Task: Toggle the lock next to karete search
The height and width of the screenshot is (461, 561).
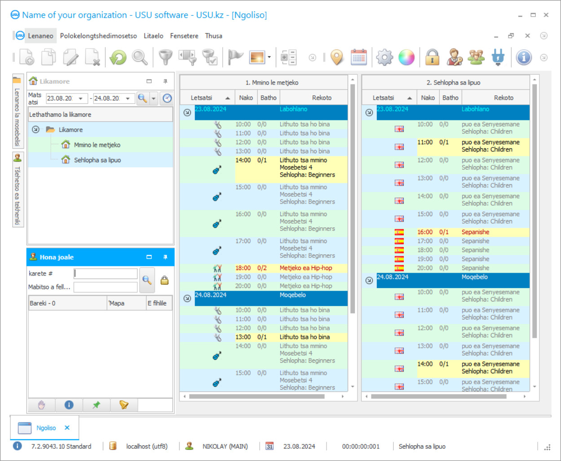Action: pos(165,280)
